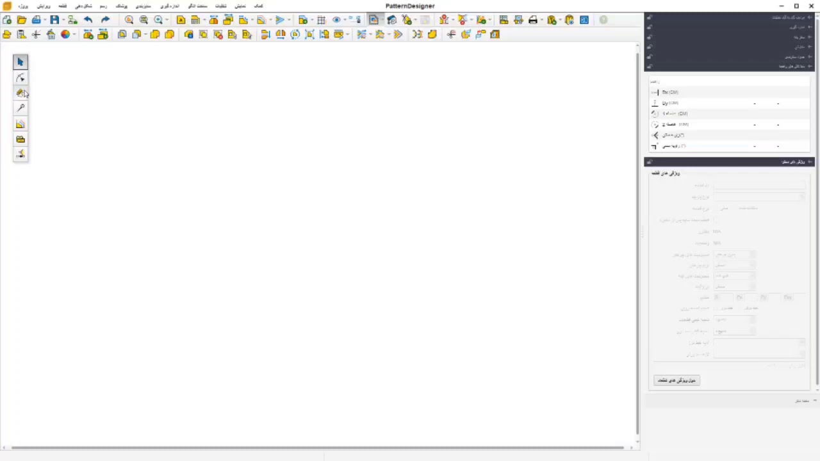Open the قطعه (Piece) menu
This screenshot has height=461, width=820.
[63, 6]
